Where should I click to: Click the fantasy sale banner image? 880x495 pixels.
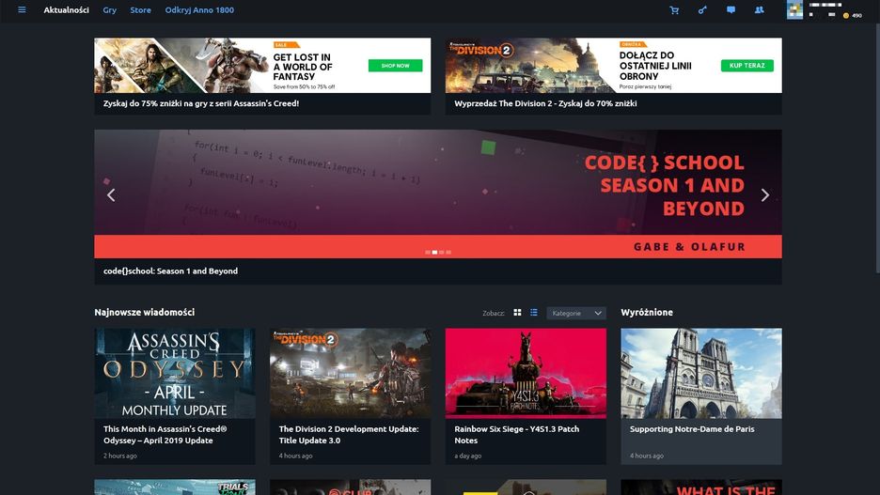262,65
